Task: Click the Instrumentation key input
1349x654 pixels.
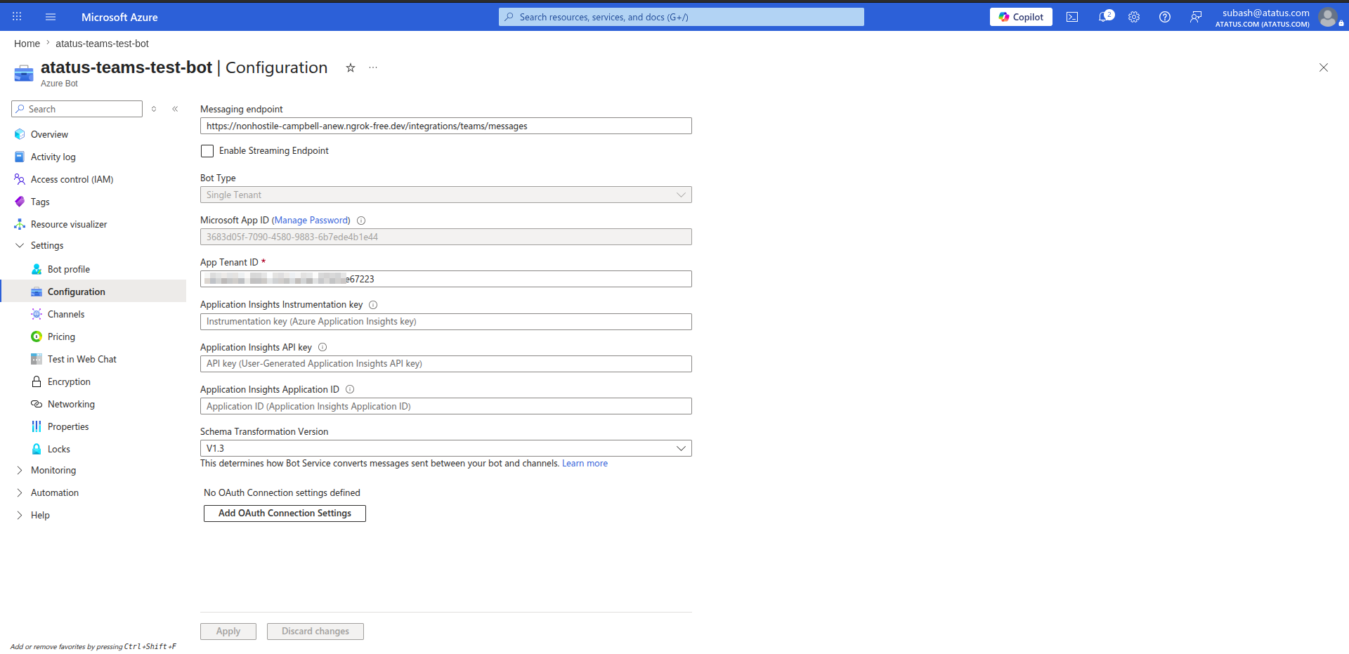Action: tap(446, 322)
